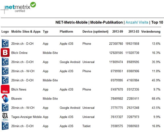Screen dimensions: 164x132
Task: Click the 8'689'695 visits value
Action: pos(133,62)
